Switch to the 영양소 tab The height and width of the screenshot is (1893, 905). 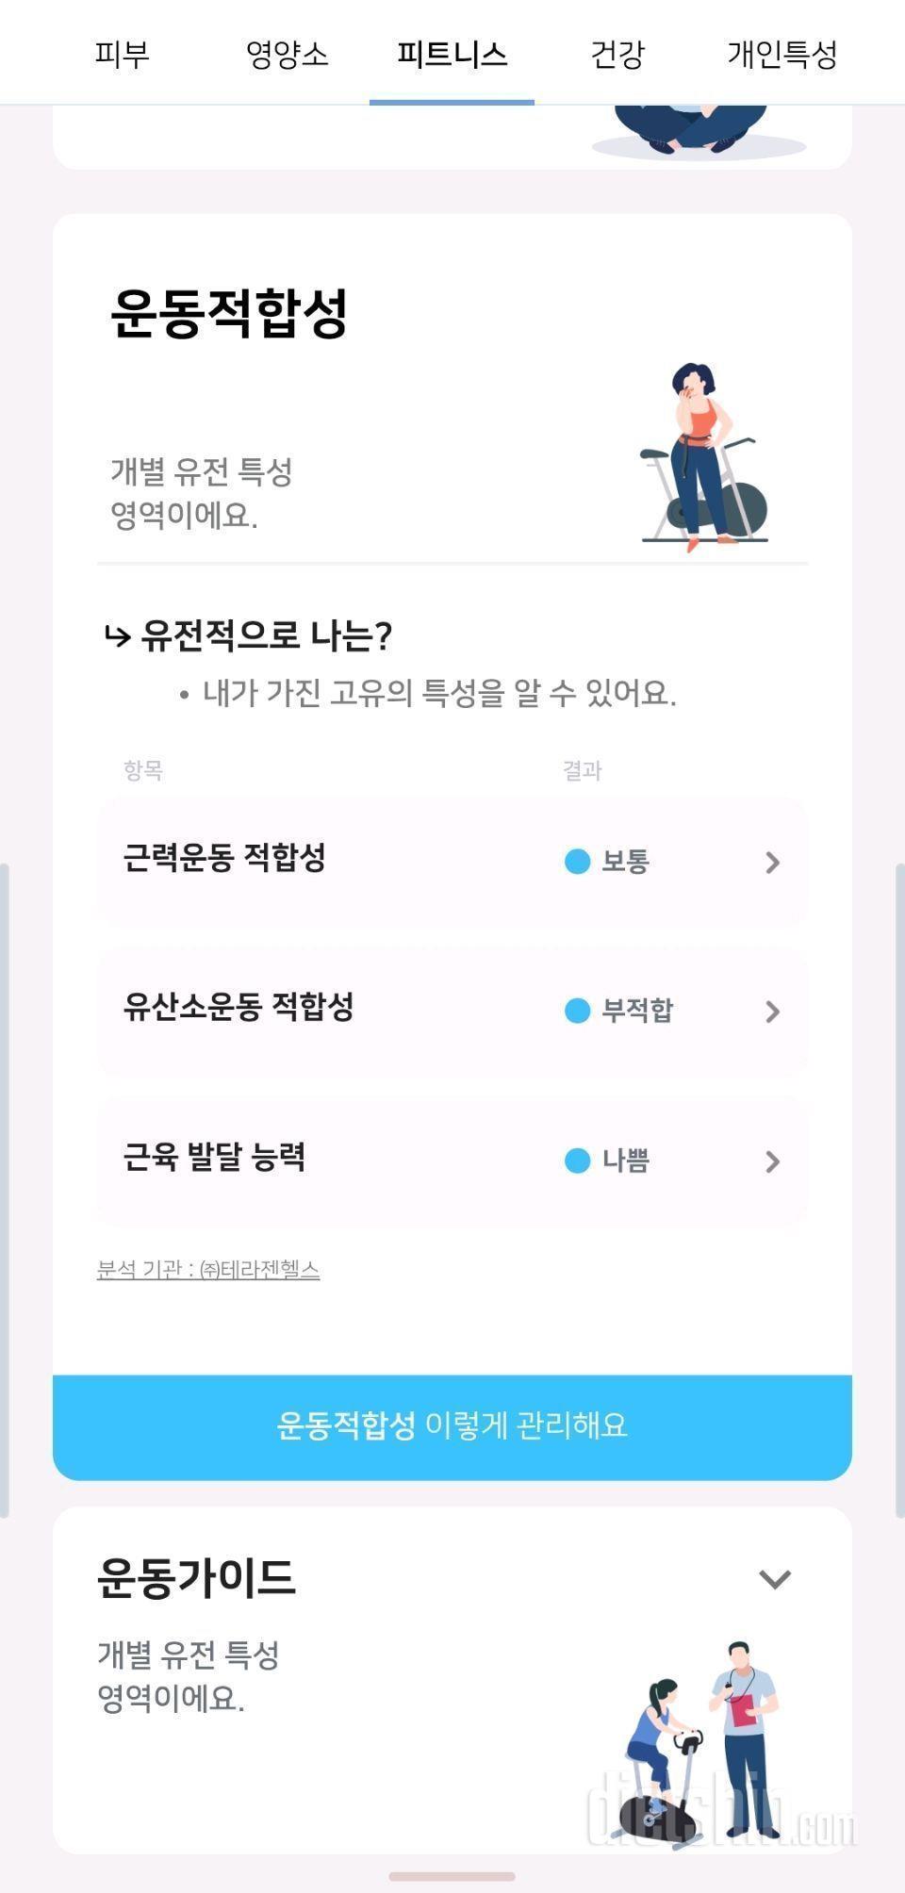click(287, 54)
